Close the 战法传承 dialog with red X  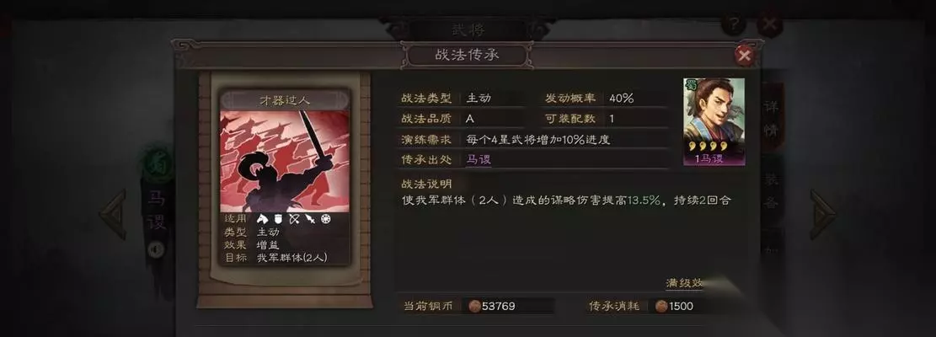744,56
